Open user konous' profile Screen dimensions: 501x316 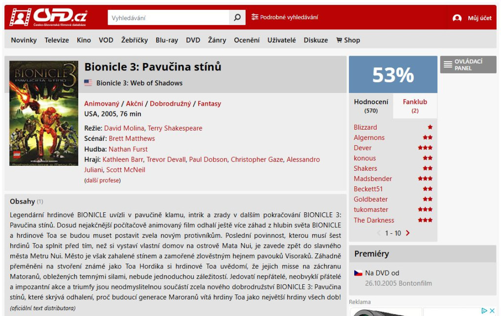pos(364,158)
